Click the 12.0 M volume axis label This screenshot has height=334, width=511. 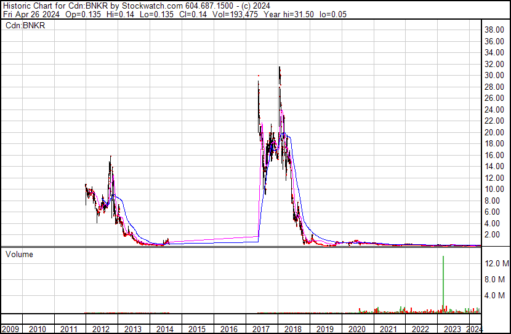click(x=496, y=263)
